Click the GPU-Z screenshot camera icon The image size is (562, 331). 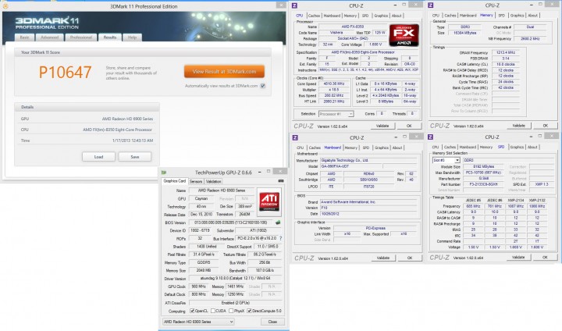(x=281, y=181)
